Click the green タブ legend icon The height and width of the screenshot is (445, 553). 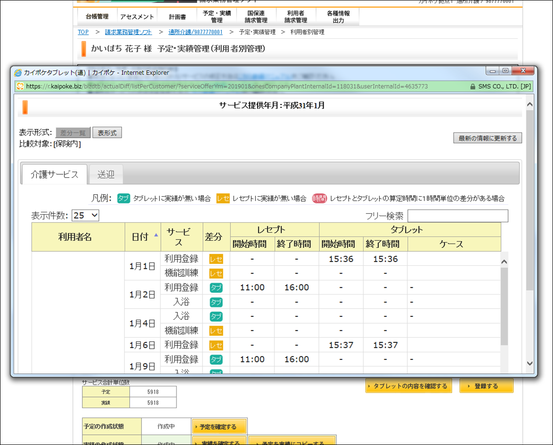click(x=123, y=198)
